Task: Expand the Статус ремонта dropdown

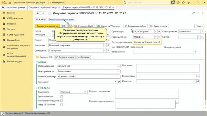Action: coord(202,32)
